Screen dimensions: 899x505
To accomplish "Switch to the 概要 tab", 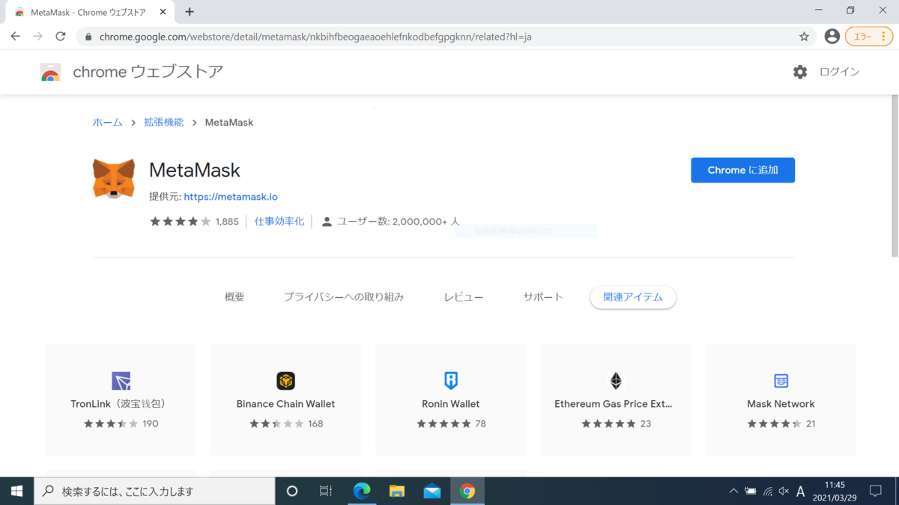I will 234,297.
